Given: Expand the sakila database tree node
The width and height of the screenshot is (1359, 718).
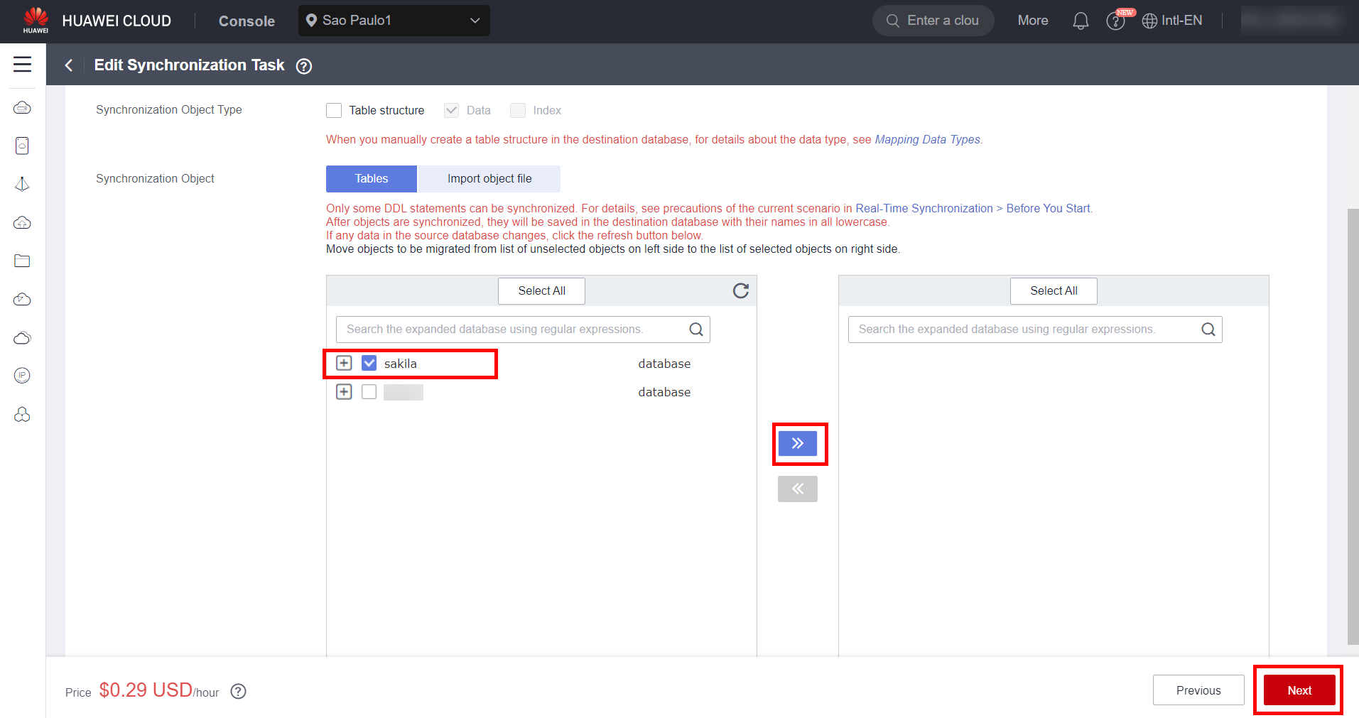Looking at the screenshot, I should pyautogui.click(x=344, y=364).
